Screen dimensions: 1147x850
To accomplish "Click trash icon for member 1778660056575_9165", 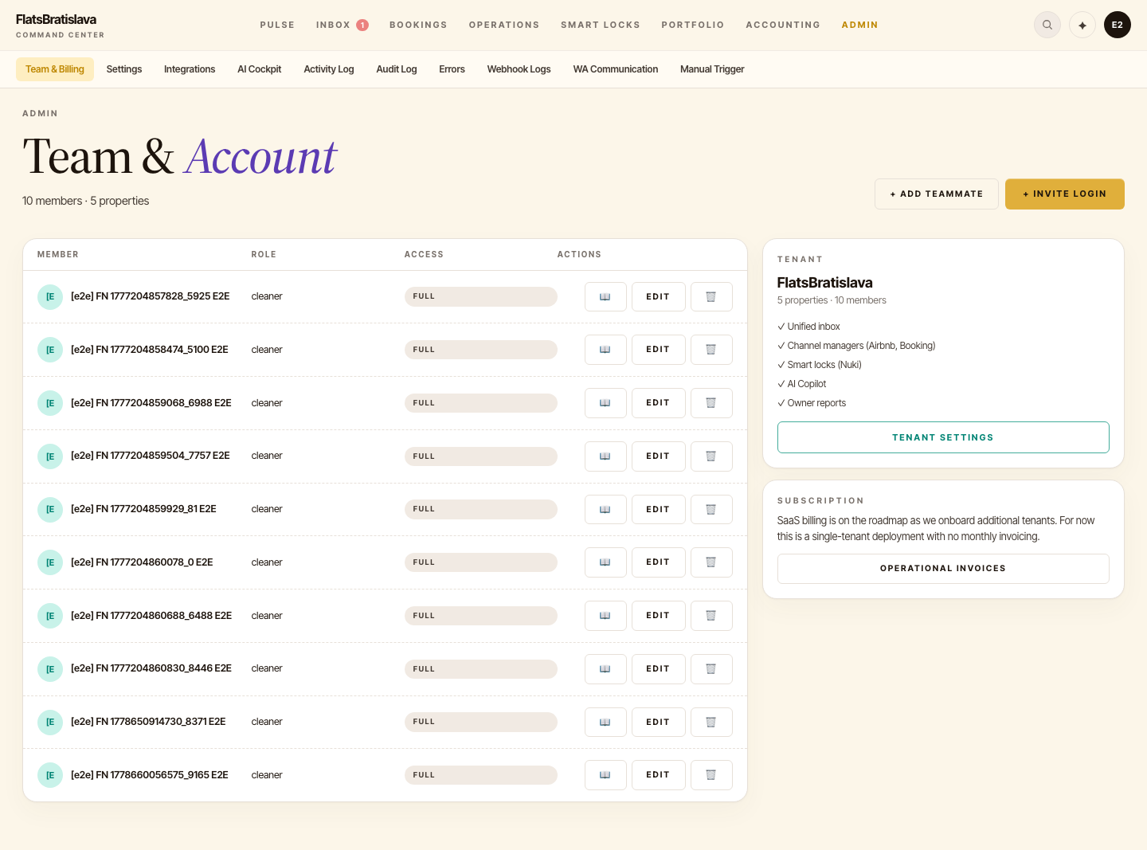I will 711,775.
